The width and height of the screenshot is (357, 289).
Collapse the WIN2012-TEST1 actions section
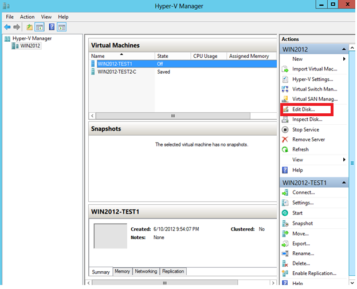click(344, 183)
